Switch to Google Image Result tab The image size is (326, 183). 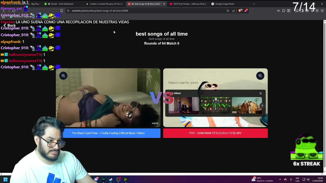tap(229, 4)
